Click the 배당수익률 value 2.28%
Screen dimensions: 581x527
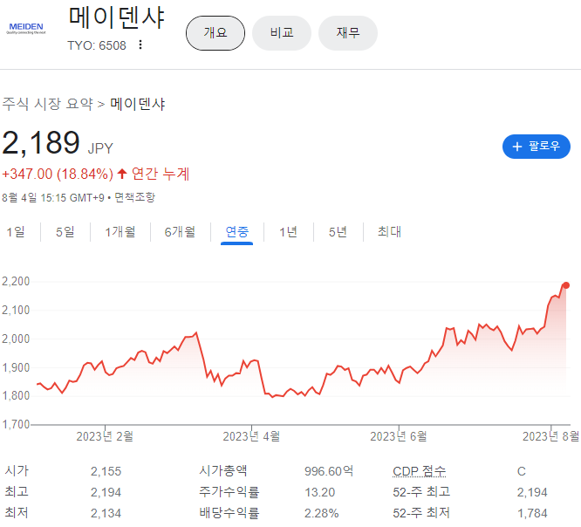tap(322, 513)
